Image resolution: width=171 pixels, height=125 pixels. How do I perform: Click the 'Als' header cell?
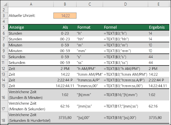(65, 27)
